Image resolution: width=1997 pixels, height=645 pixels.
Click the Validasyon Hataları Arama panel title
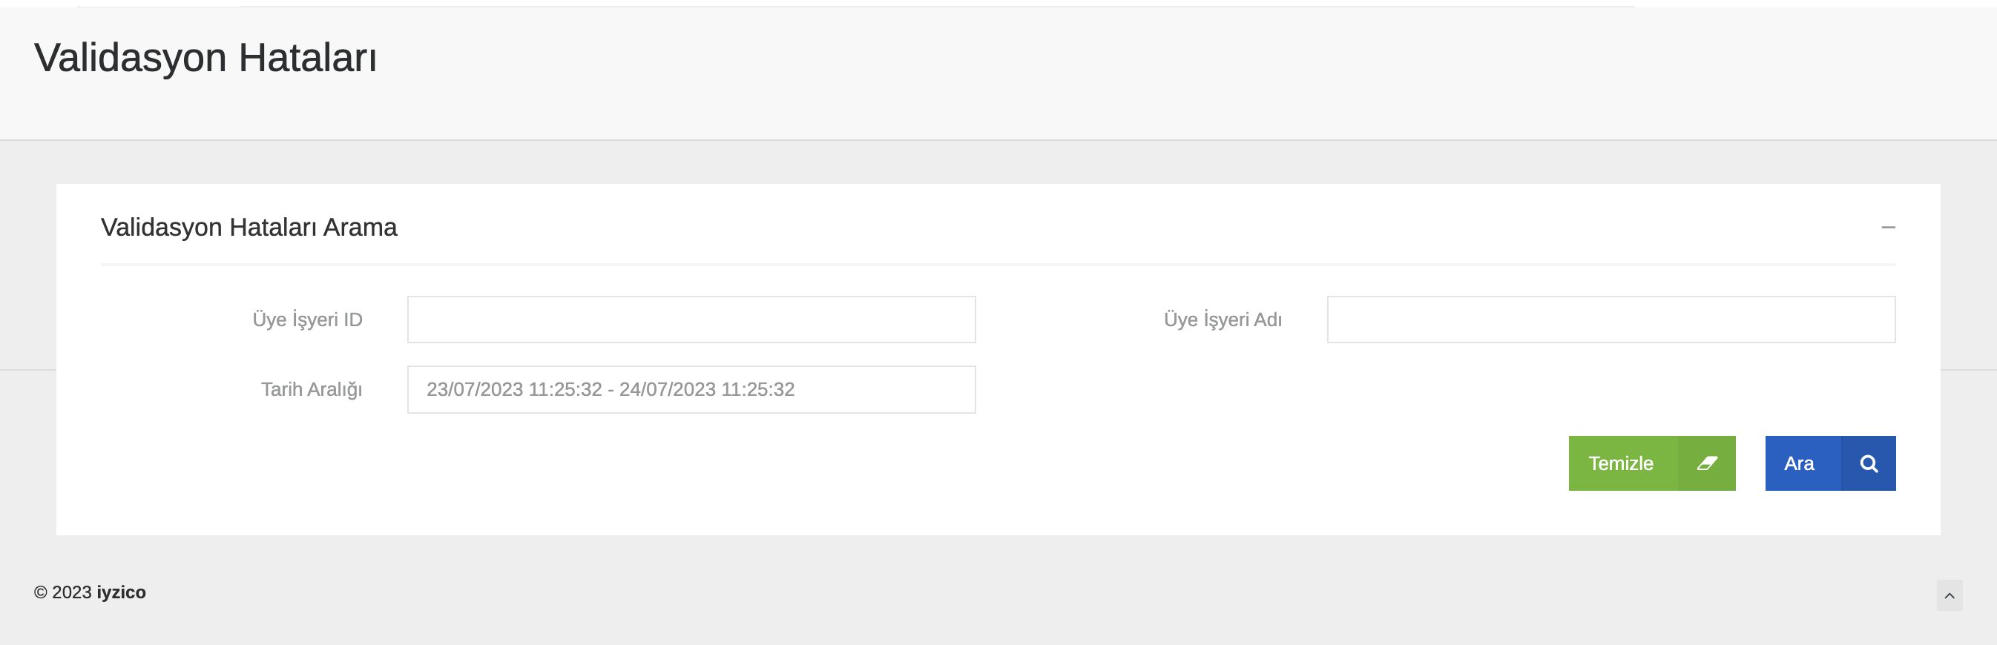[248, 227]
